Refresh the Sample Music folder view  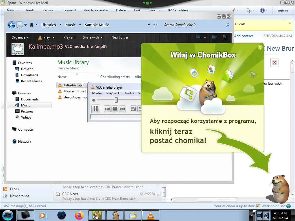(x=155, y=25)
